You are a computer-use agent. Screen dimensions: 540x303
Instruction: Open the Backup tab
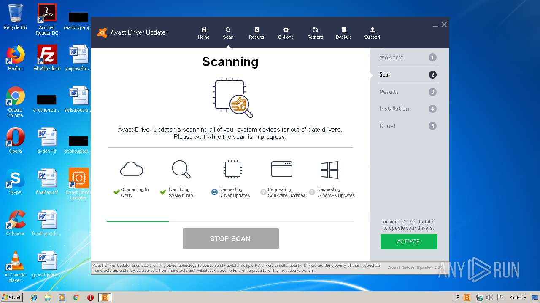point(343,33)
